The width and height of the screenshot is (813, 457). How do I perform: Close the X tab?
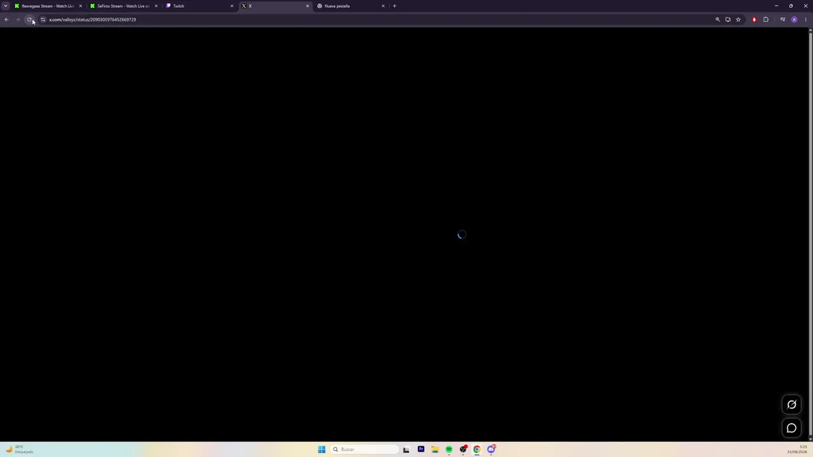pyautogui.click(x=307, y=6)
